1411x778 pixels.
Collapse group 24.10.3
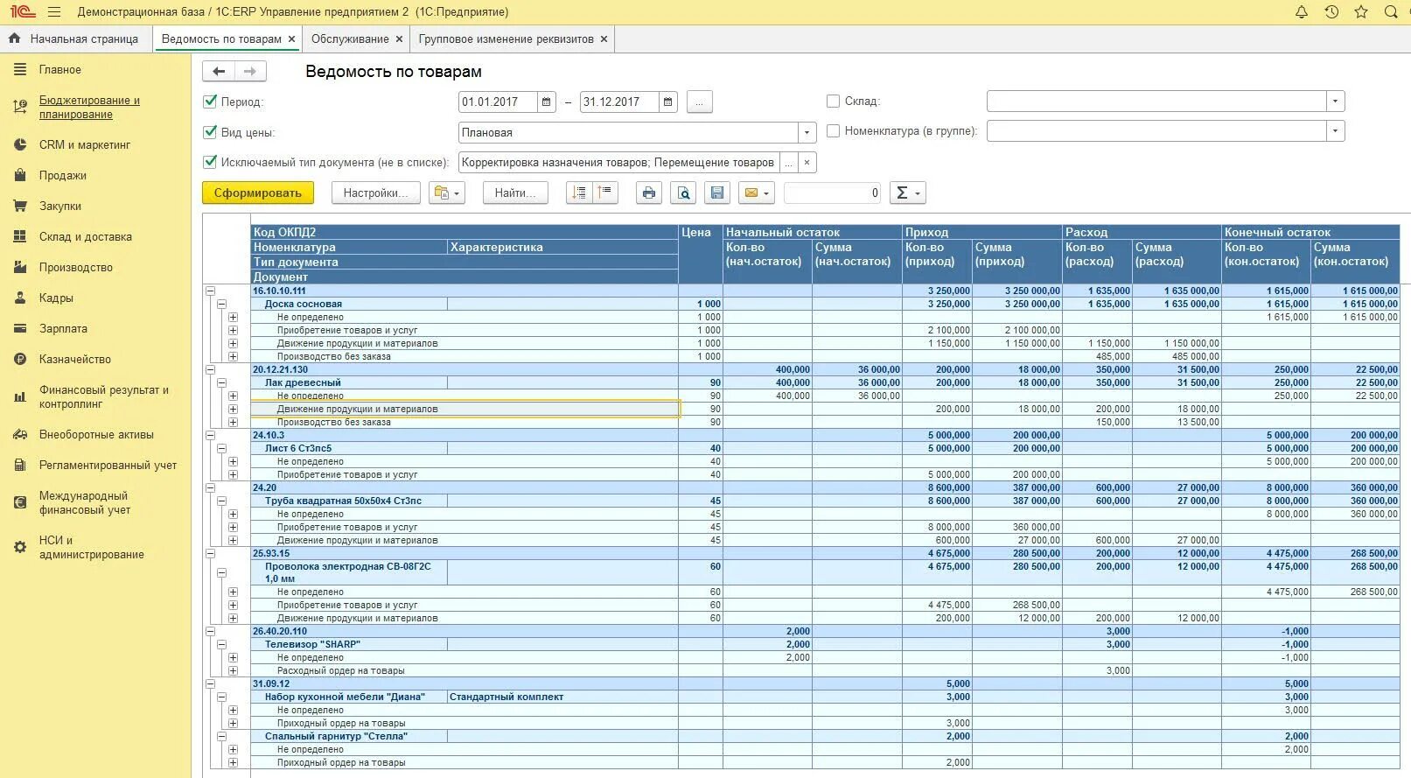[x=210, y=435]
